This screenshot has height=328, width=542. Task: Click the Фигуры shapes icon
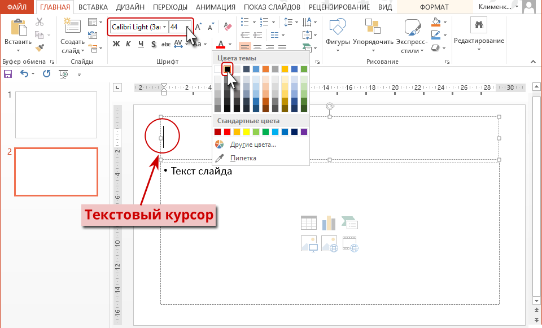(338, 27)
